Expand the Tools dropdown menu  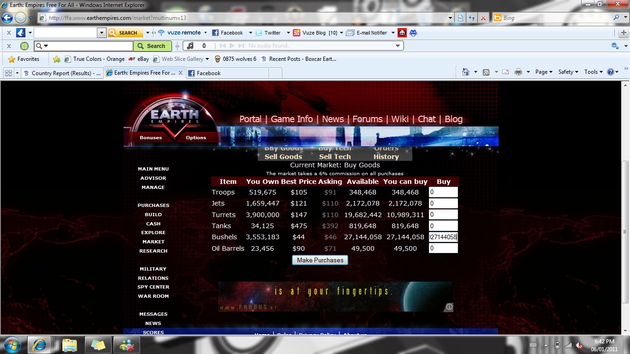coord(593,72)
